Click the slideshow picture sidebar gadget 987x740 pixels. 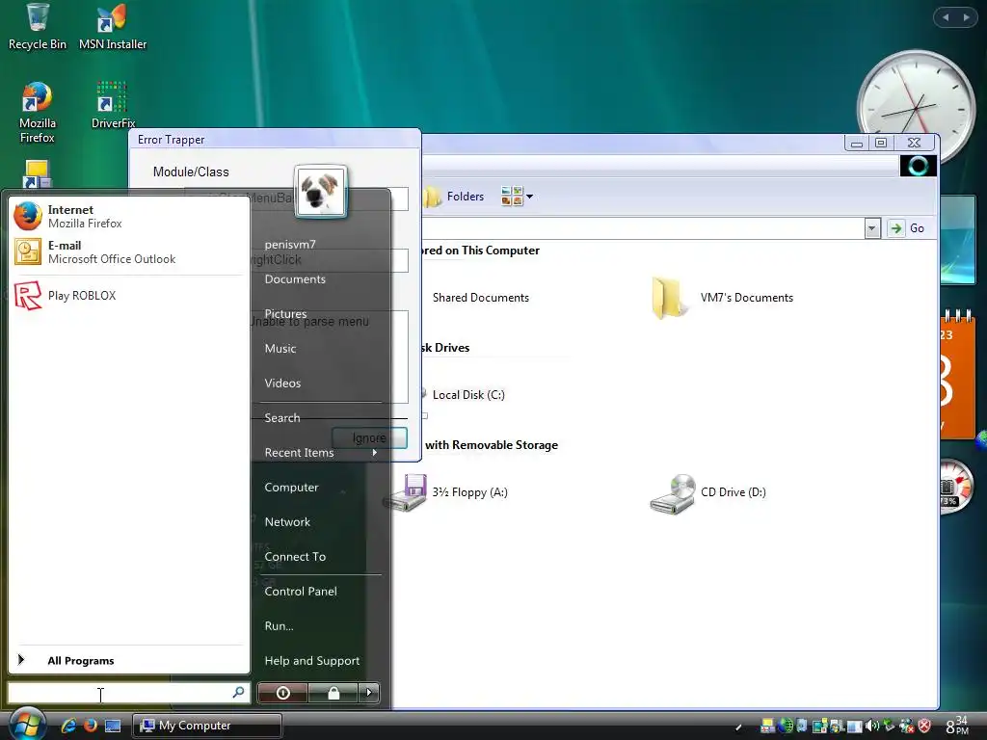(957, 240)
